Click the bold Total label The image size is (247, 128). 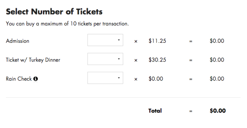(155, 111)
